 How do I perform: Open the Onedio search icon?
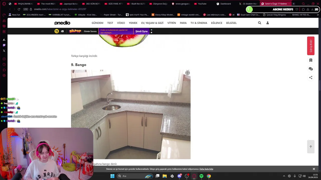(260, 23)
